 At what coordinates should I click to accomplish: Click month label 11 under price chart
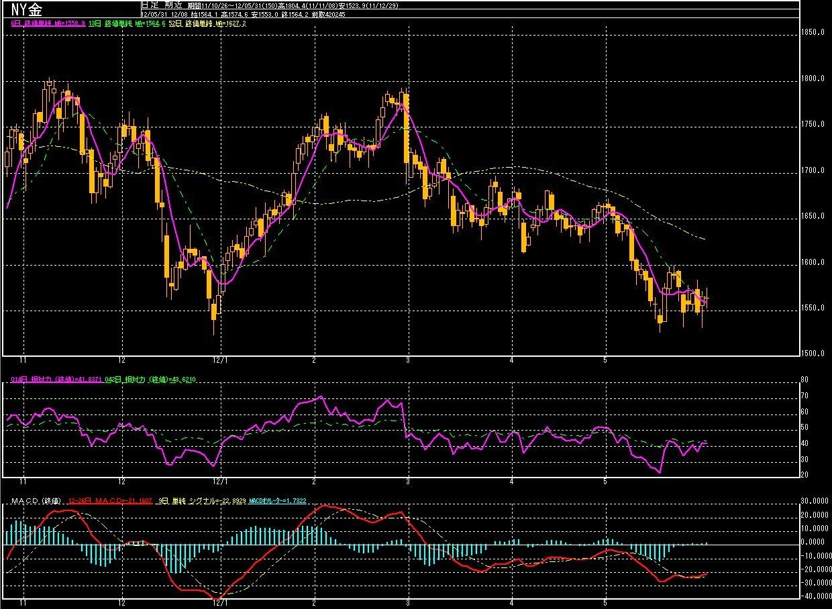(23, 360)
